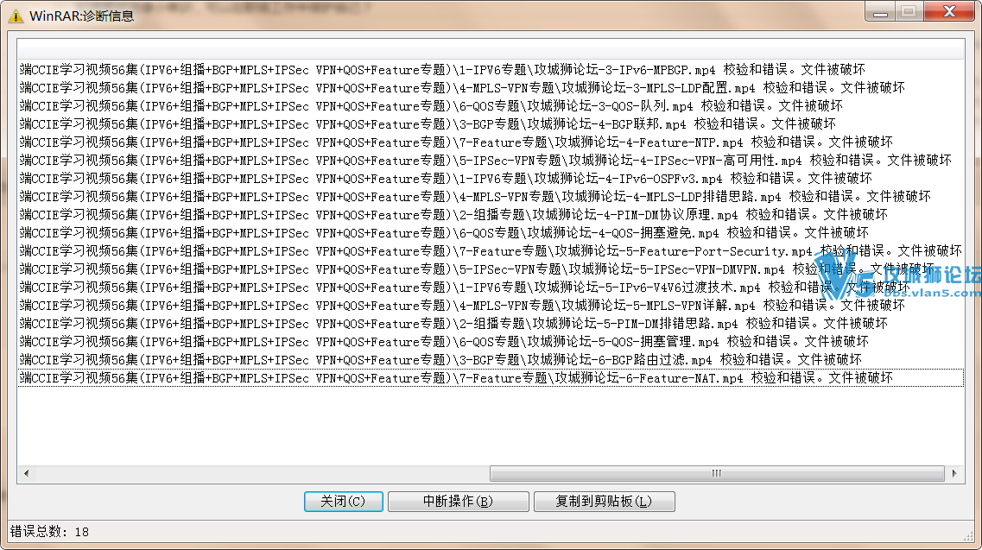This screenshot has width=982, height=550.
Task: Minimize the WinRAR diagnostic window
Action: (880, 12)
